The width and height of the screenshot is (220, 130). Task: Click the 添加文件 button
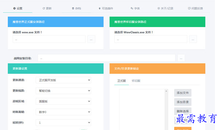coord(183,93)
